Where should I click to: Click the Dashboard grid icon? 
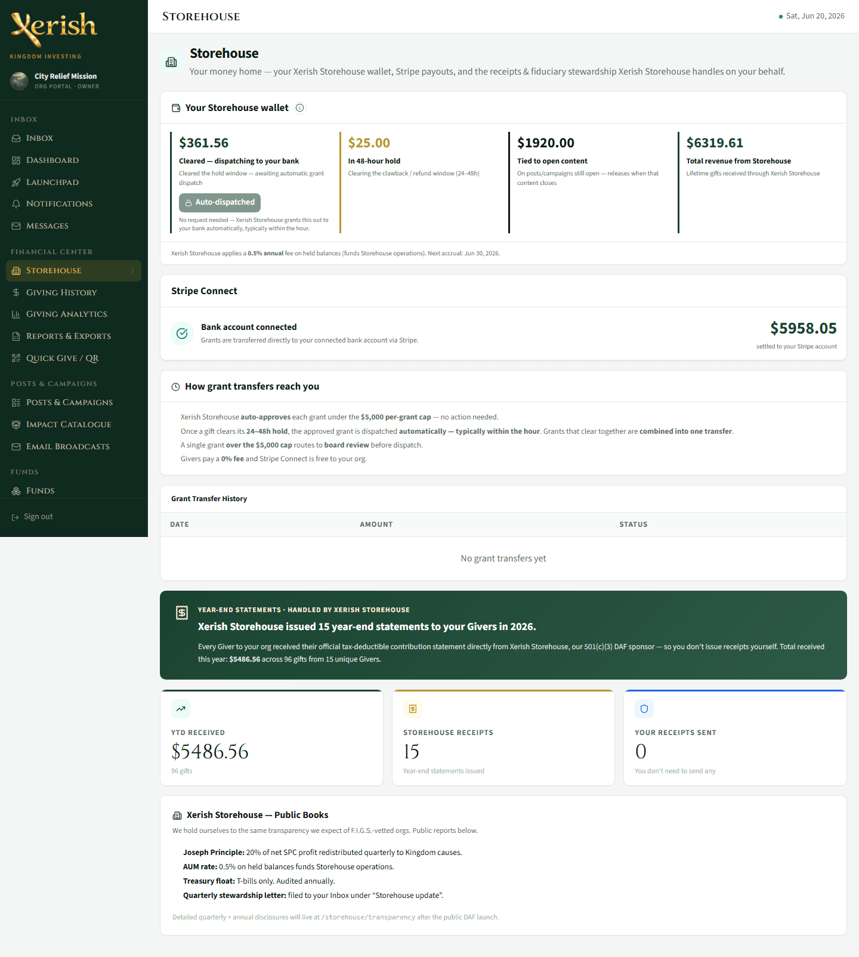(x=16, y=160)
